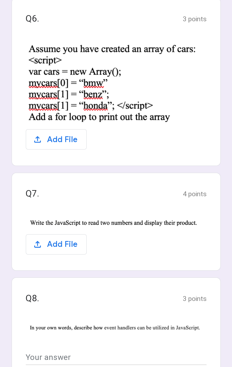Click the 3 points label on question Q8

[195, 299]
